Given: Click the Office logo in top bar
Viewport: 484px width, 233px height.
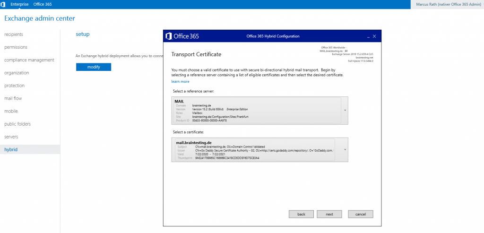Looking at the screenshot, I should tap(3, 4).
